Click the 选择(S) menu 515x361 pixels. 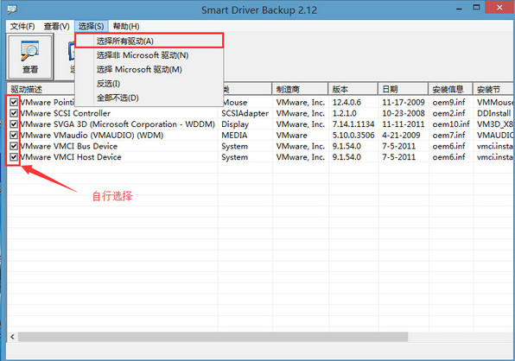pyautogui.click(x=91, y=26)
